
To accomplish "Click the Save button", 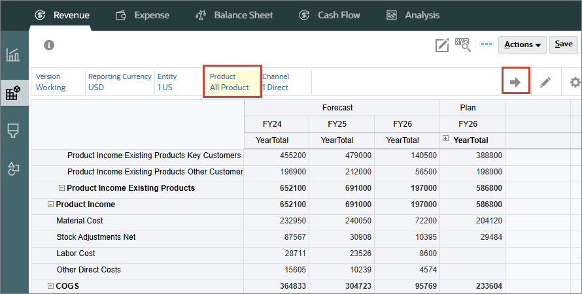I will tap(564, 45).
